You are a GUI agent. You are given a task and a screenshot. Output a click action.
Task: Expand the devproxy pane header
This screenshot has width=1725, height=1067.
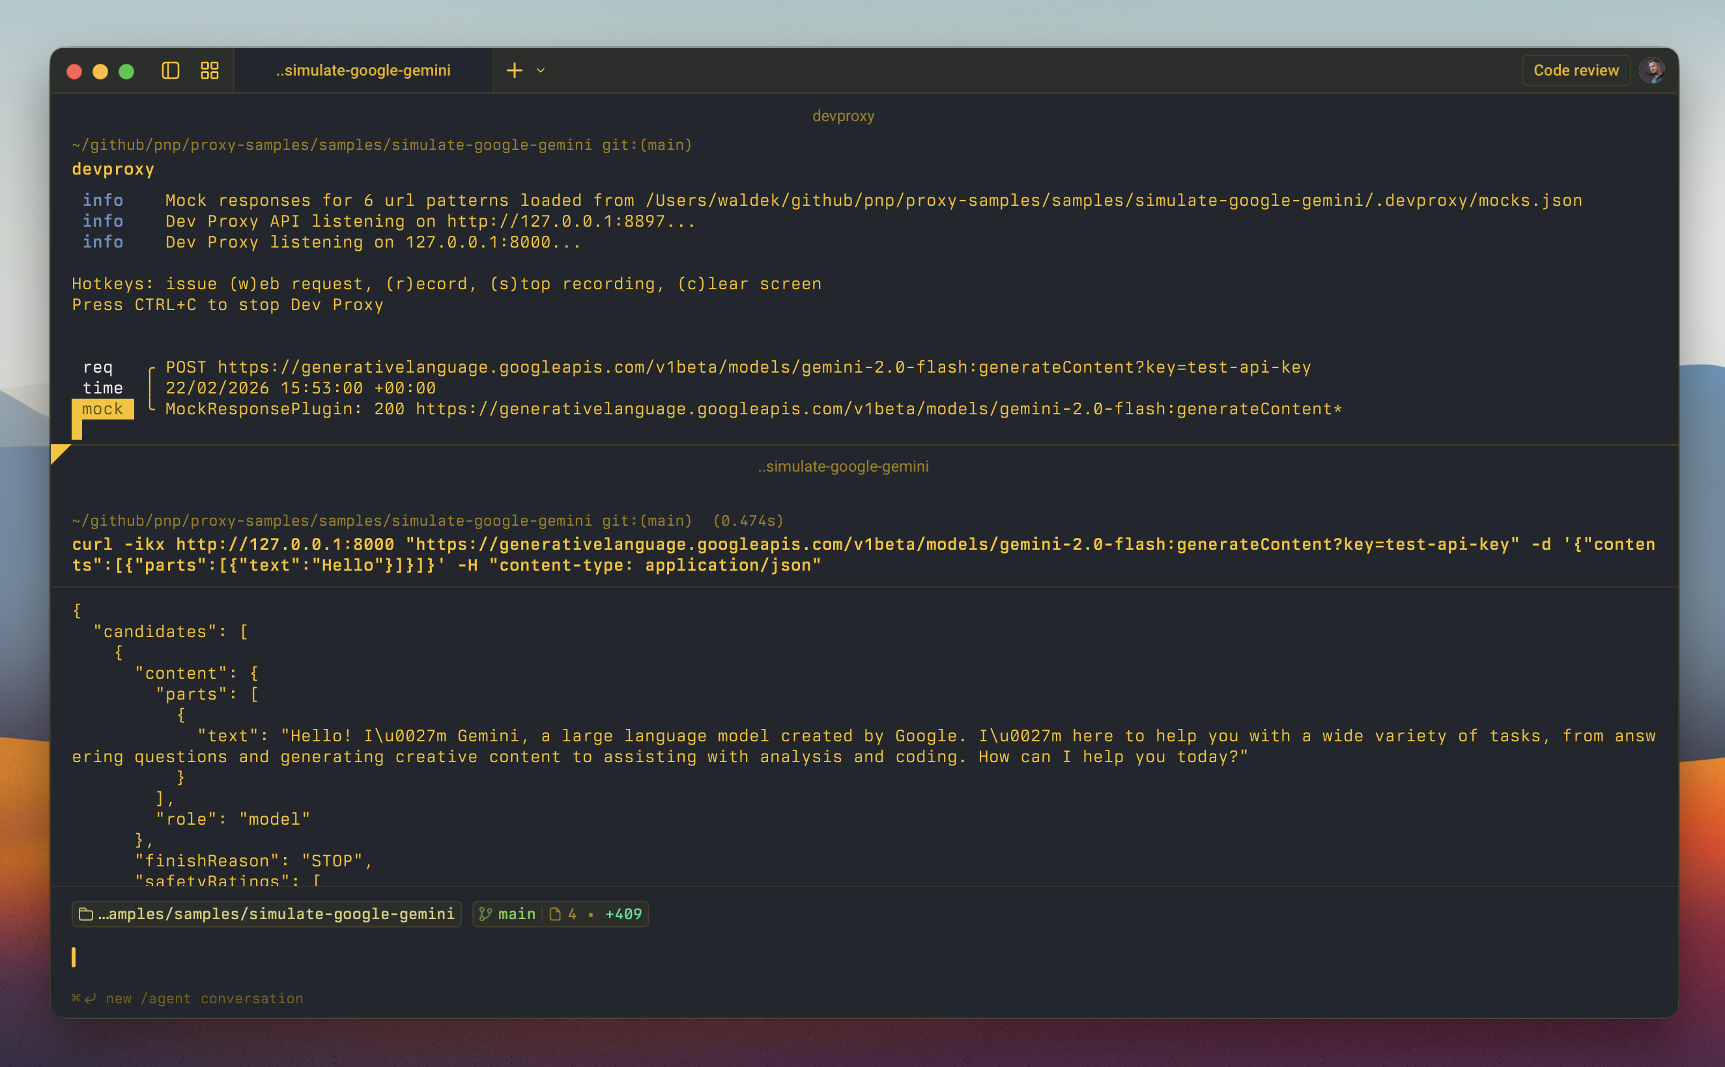click(x=844, y=116)
